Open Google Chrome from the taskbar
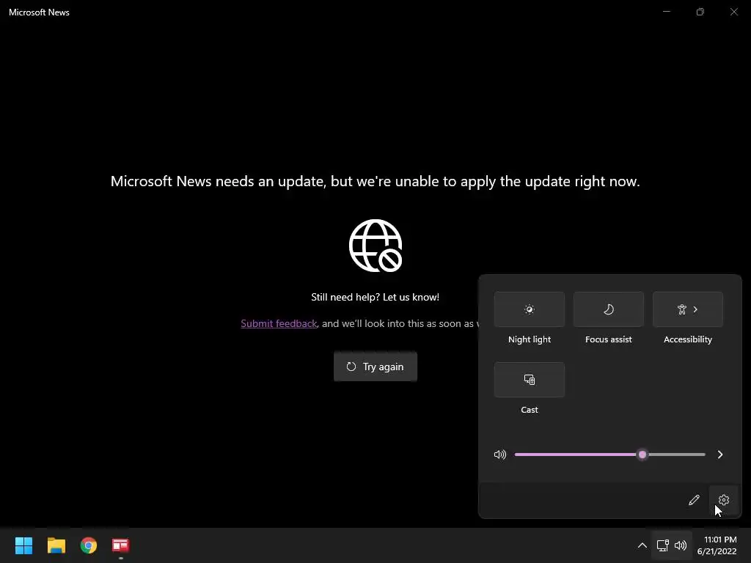The width and height of the screenshot is (751, 563). 89,545
